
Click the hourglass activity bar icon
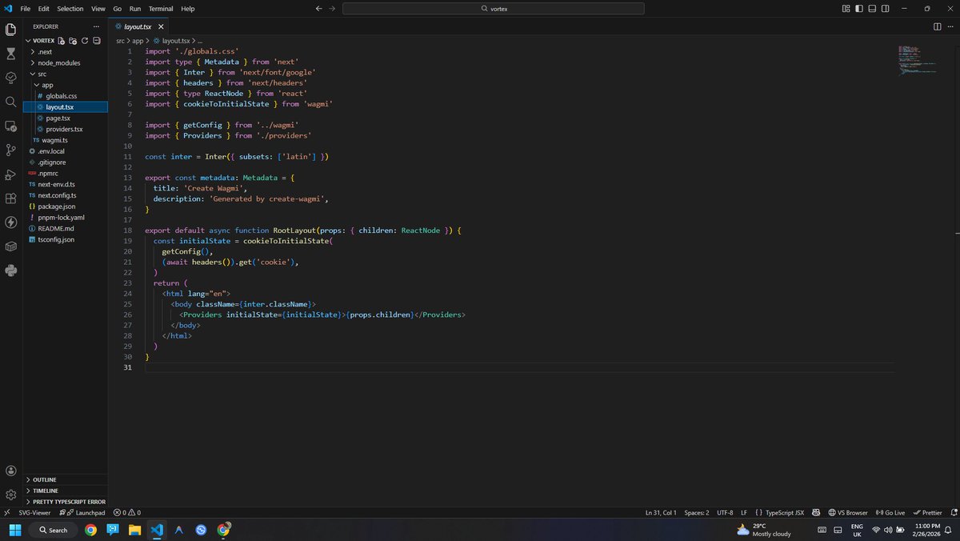coord(11,54)
